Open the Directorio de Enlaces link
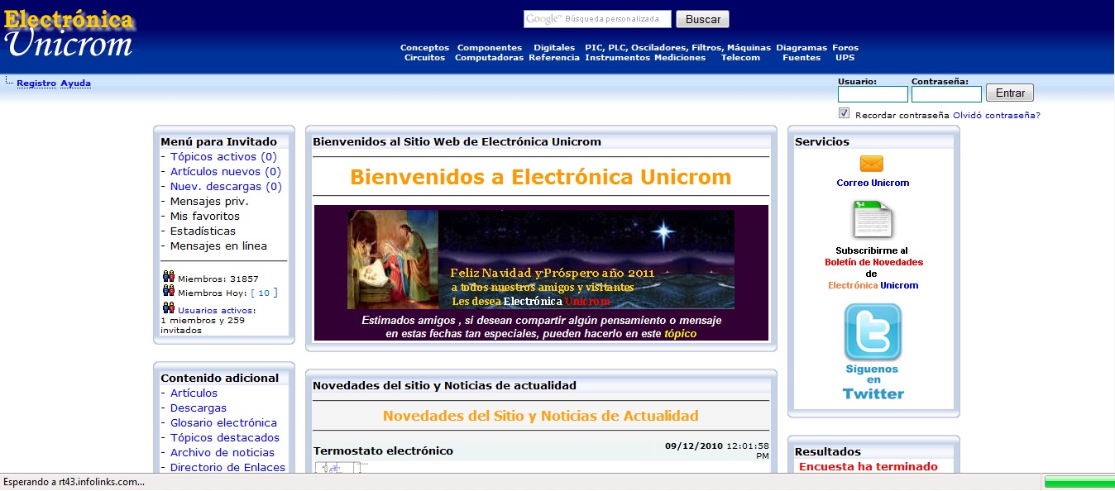 pyautogui.click(x=227, y=468)
